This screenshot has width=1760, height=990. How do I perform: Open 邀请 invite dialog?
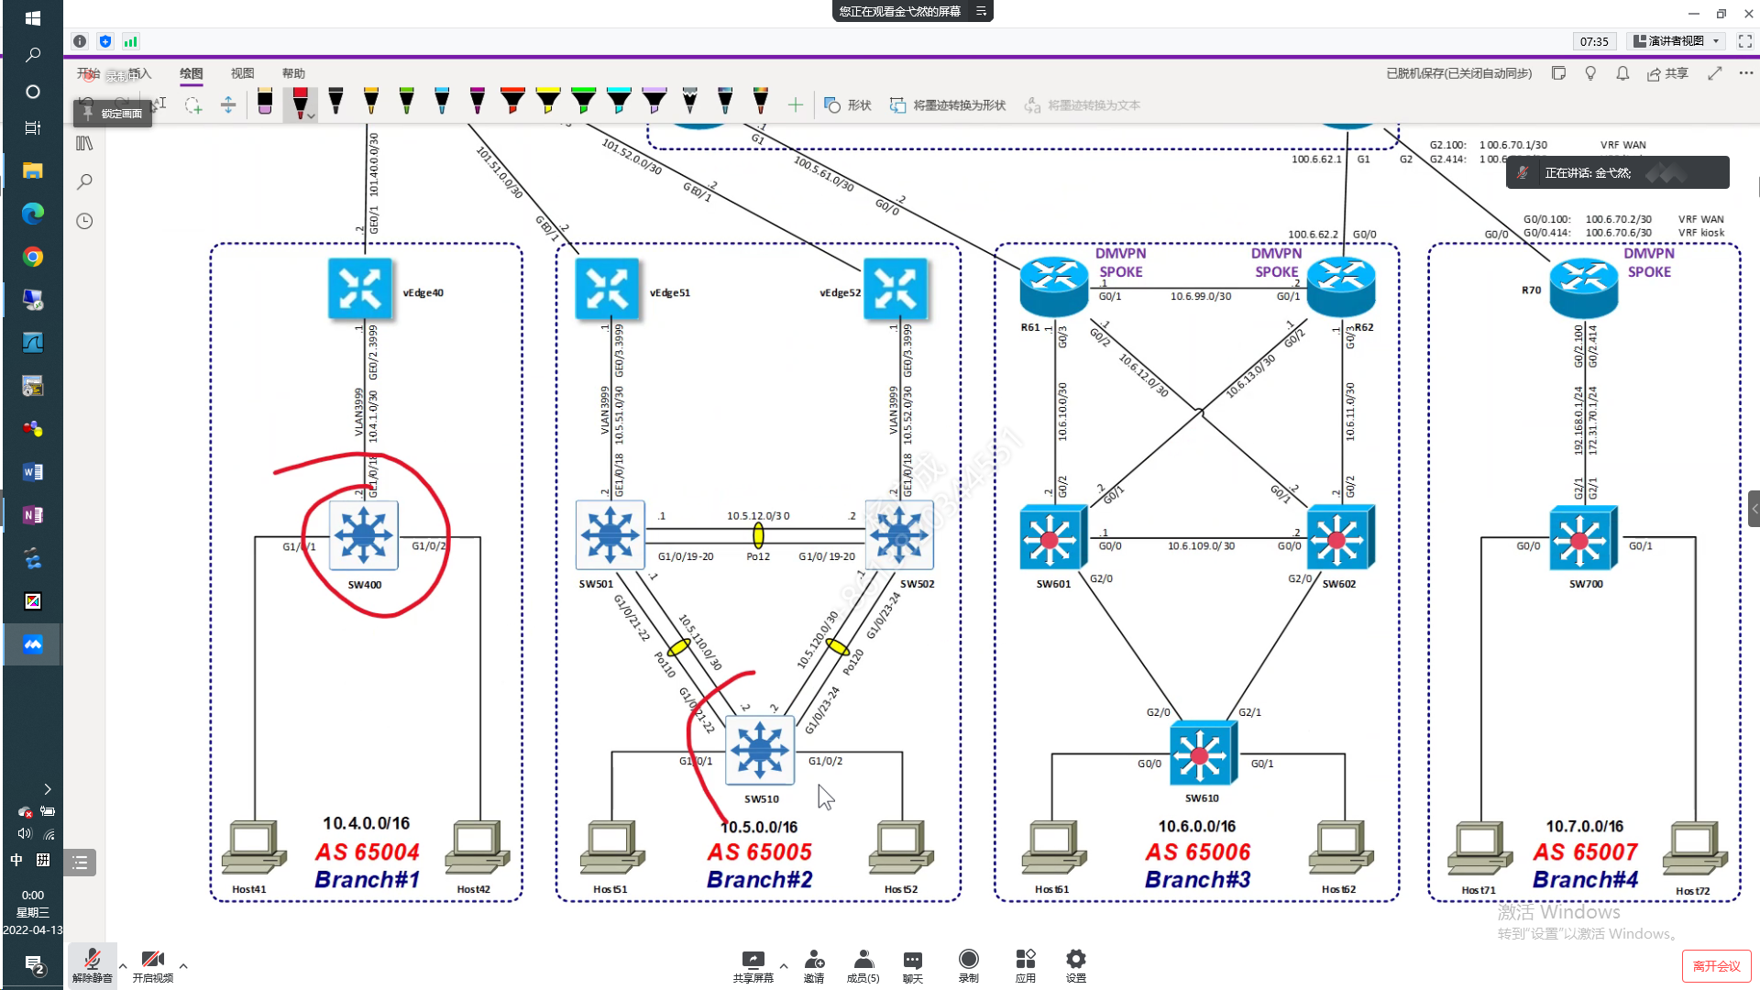(x=814, y=966)
